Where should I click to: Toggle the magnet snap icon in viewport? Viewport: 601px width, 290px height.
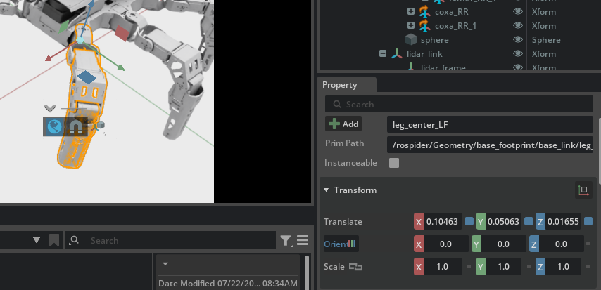pos(75,127)
